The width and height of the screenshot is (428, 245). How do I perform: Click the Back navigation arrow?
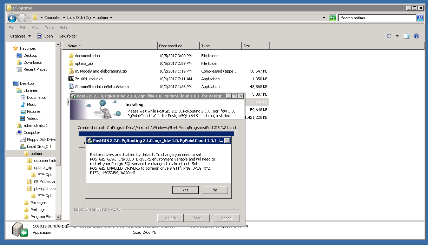pyautogui.click(x=12, y=18)
